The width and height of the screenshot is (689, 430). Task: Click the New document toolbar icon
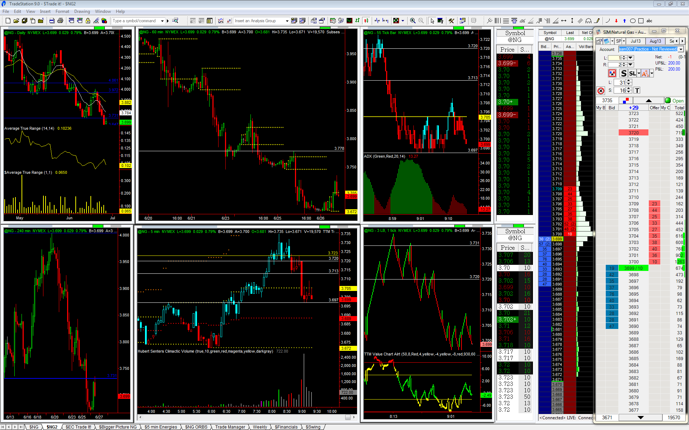[x=8, y=21]
